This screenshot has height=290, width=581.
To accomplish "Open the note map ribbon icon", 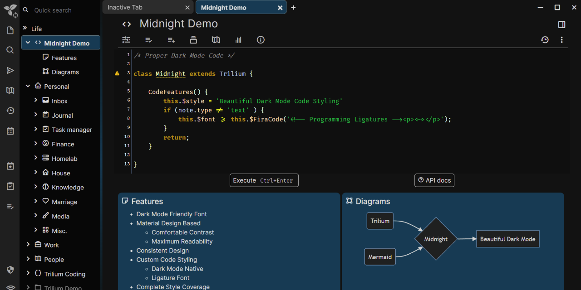I will tap(216, 40).
